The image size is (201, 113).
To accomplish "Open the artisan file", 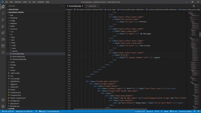I will pyautogui.click(x=13, y=90).
